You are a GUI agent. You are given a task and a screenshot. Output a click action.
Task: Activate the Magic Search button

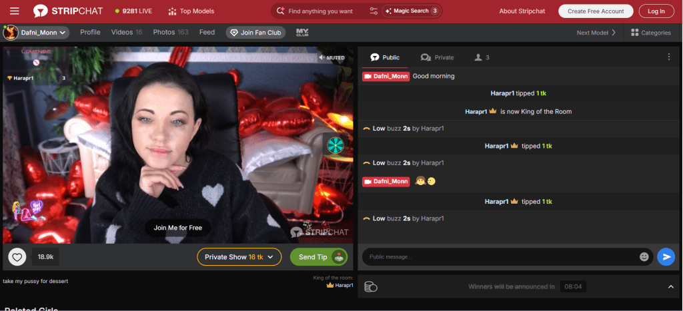pyautogui.click(x=411, y=11)
